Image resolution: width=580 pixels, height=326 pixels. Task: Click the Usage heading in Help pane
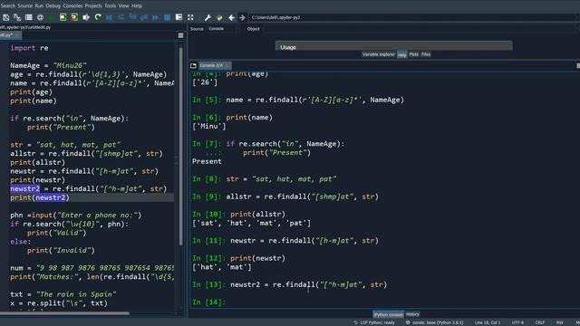[x=288, y=47]
